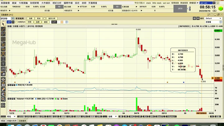This screenshot has height=126, width=224.
Task: Click the magnifier zoom tool
Action: point(3,99)
